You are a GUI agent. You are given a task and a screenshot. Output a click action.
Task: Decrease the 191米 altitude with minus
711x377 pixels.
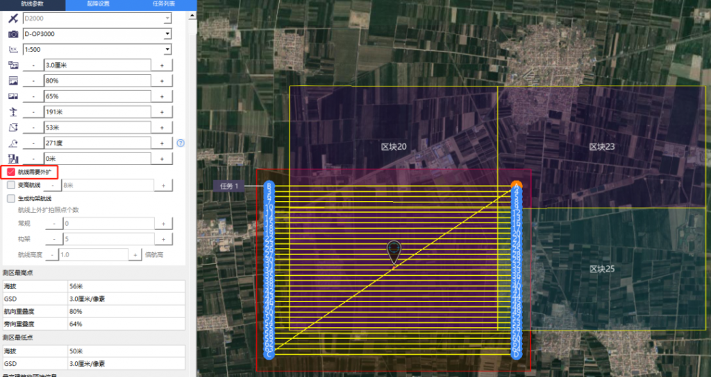[x=33, y=112]
